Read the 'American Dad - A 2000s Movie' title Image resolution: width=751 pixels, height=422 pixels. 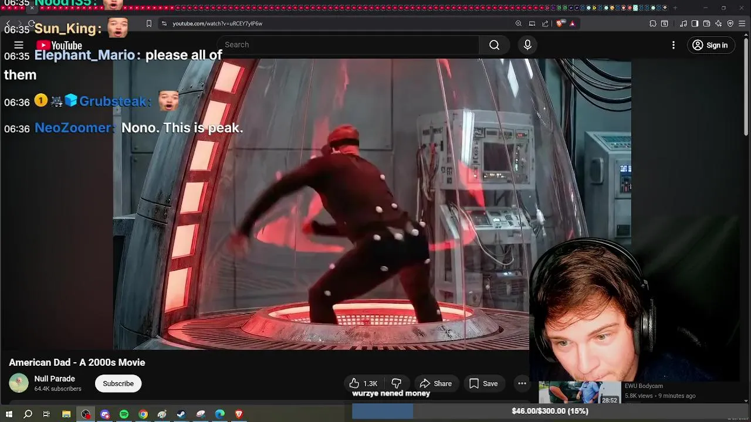(x=77, y=362)
